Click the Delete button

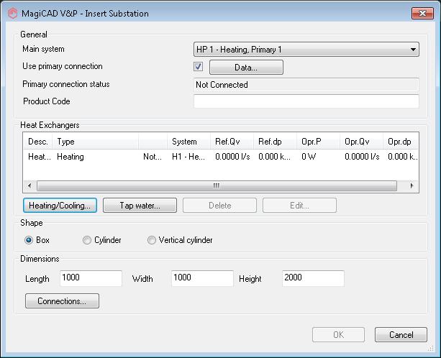pos(219,206)
